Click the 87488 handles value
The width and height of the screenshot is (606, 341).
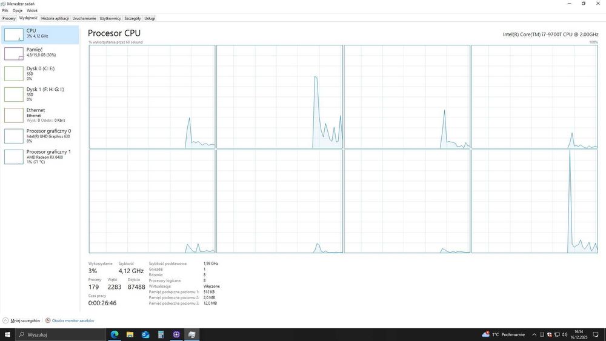(x=136, y=287)
